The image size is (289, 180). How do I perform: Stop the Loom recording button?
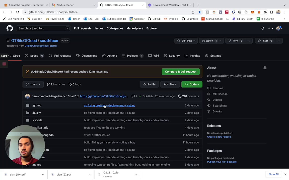click(4, 64)
